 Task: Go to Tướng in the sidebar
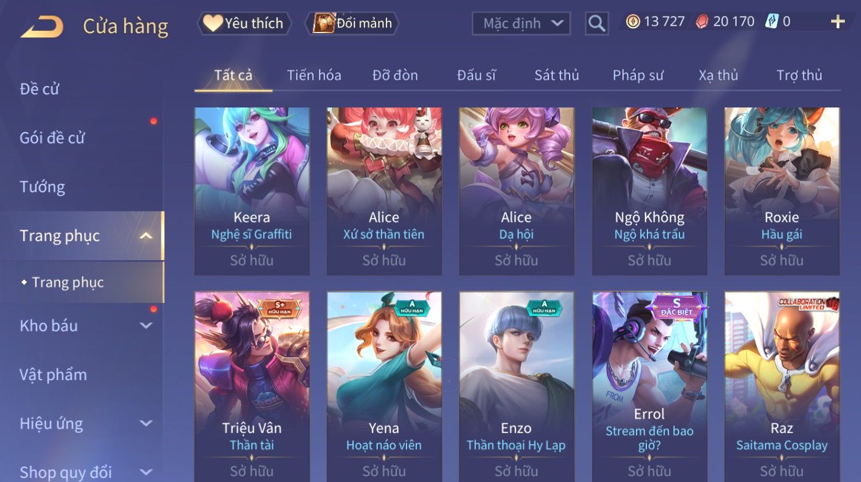pos(42,187)
